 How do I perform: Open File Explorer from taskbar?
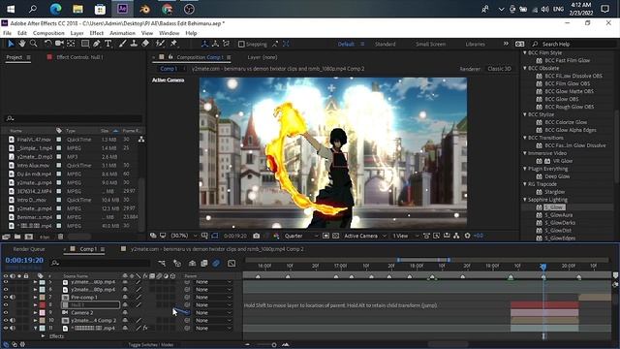coord(77,9)
